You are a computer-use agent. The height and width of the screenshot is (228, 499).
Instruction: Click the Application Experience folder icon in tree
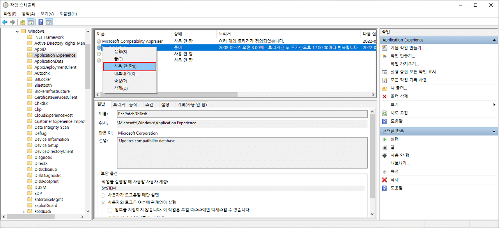[x=30, y=55]
